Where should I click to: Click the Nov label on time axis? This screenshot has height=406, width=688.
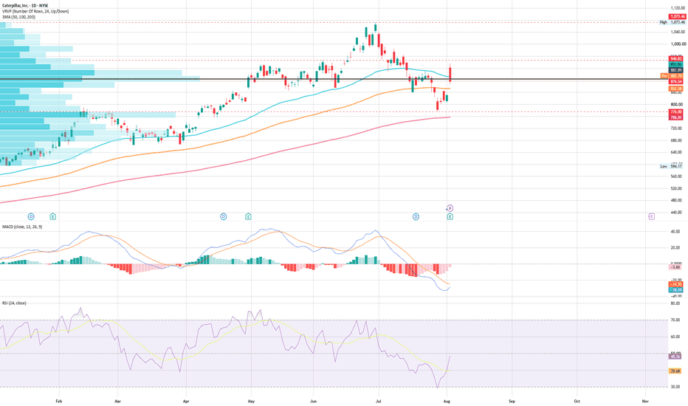[x=645, y=401]
